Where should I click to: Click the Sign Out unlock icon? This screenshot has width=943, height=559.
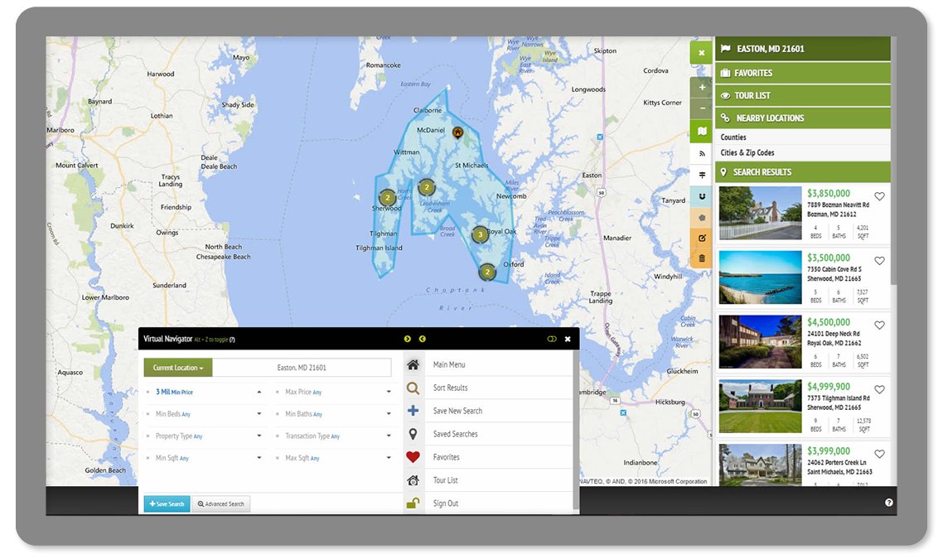coord(413,504)
